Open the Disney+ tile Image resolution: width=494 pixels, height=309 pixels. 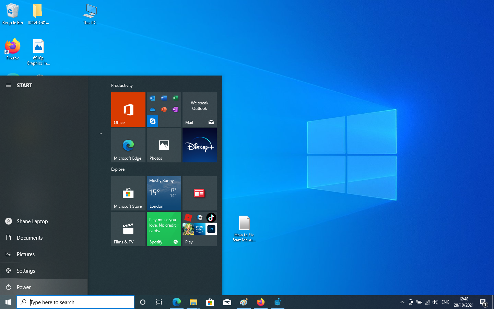tap(200, 145)
